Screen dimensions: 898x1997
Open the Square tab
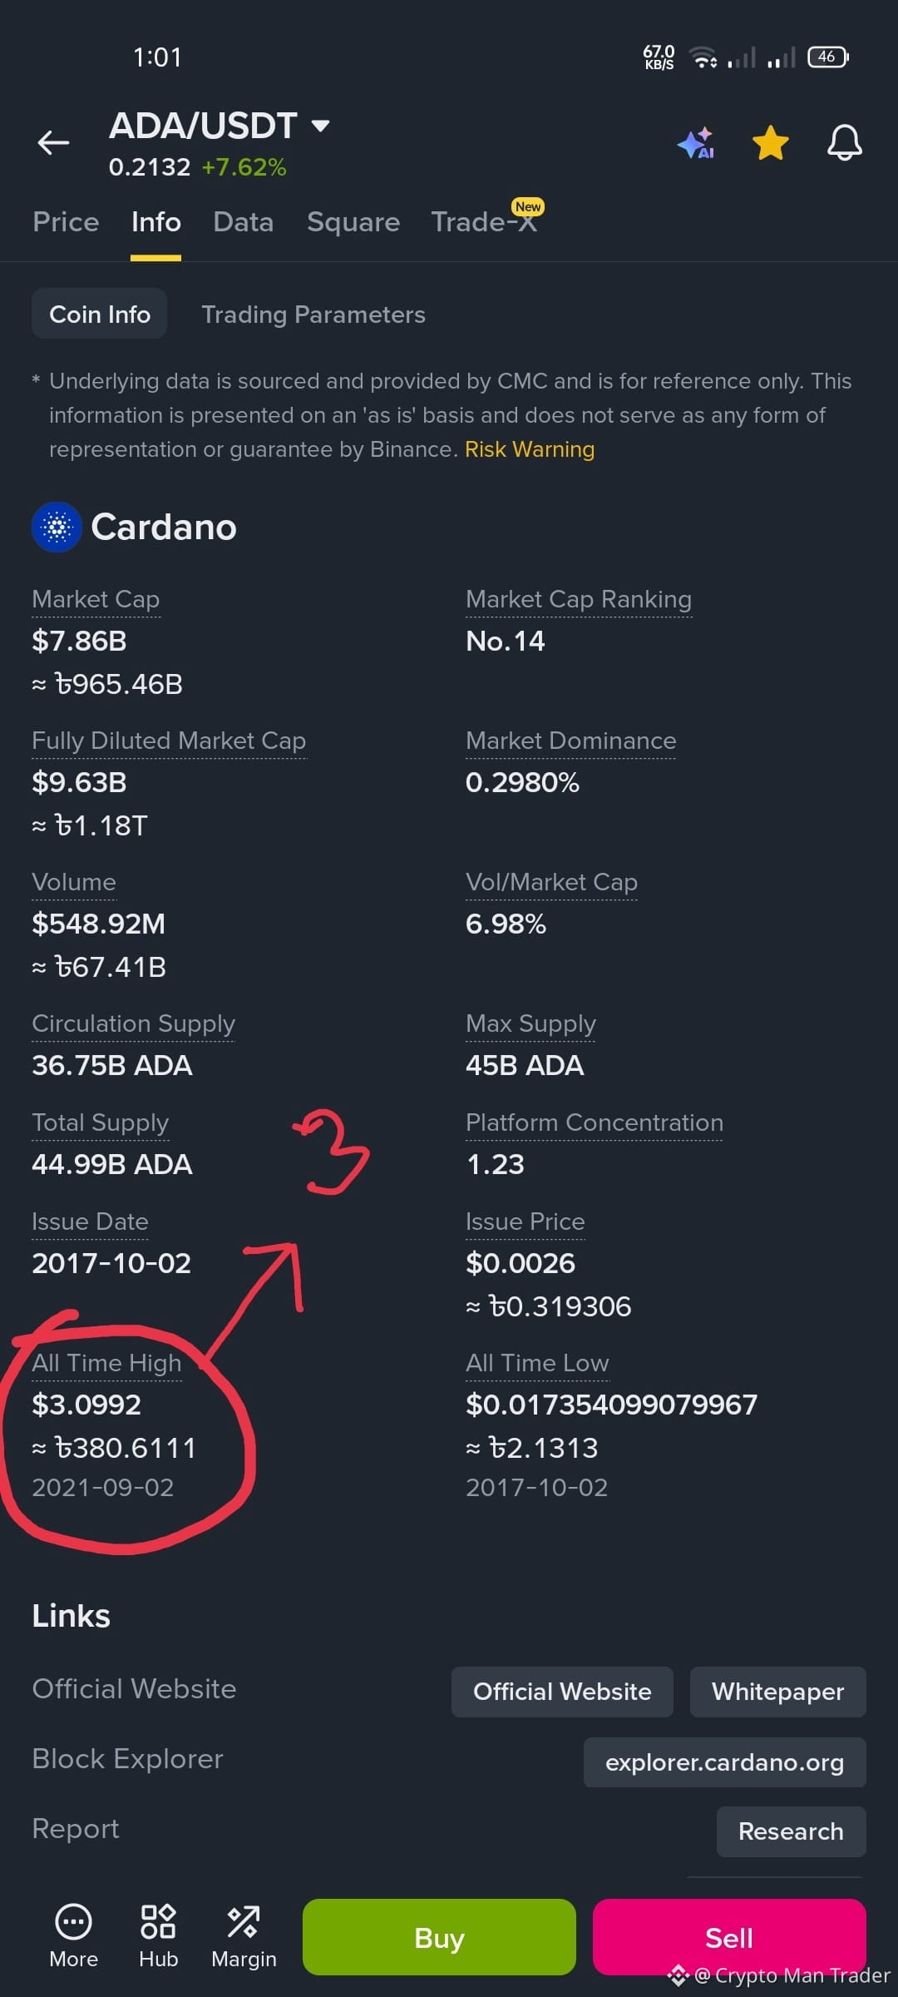click(353, 222)
